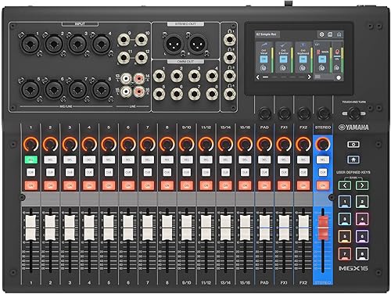Select the FX1 channel with SEL
Viewport: 391px width, 294px height.
284,160
